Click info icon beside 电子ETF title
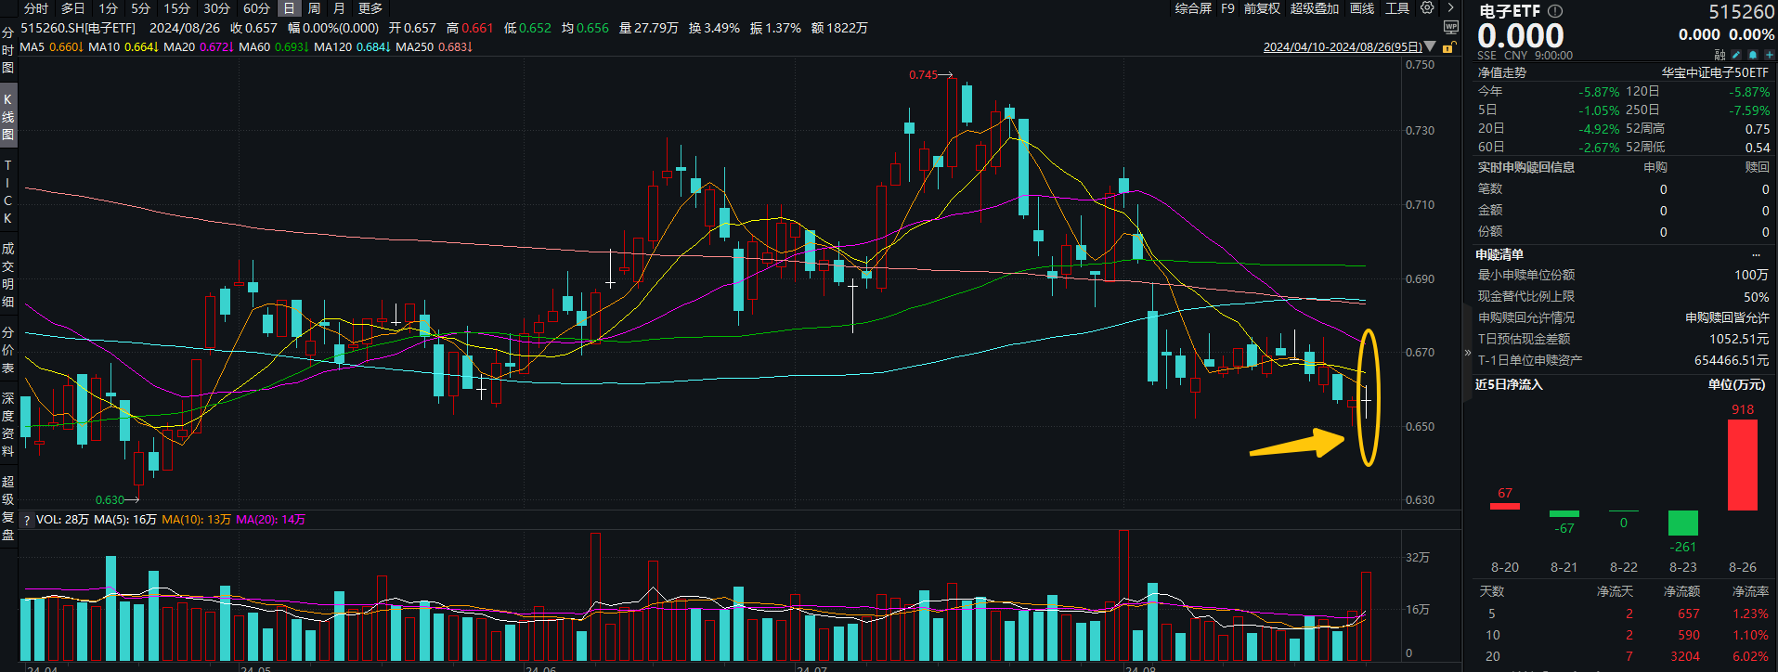Image resolution: width=1778 pixels, height=672 pixels. tap(1555, 11)
